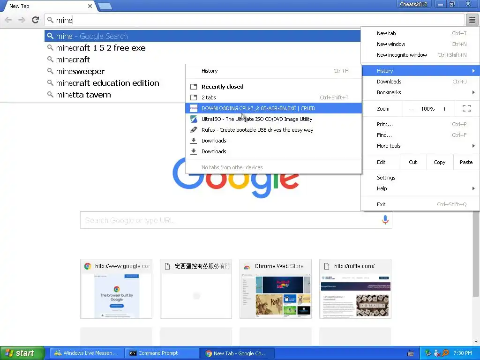
Task: Click the microphone voice search icon
Action: (x=385, y=219)
